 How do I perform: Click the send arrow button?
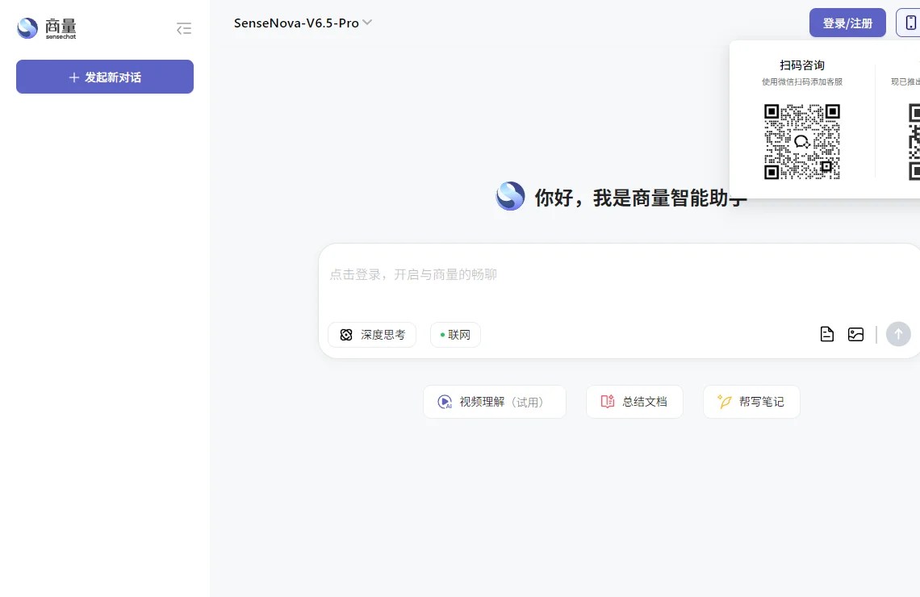click(898, 334)
